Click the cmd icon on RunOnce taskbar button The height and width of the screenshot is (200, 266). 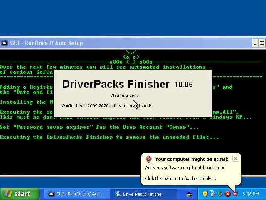click(x=51, y=194)
